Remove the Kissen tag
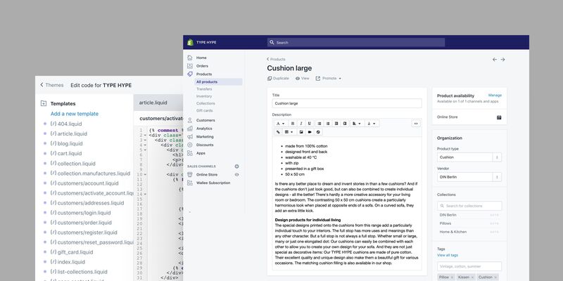The image size is (563, 281). pos(472,277)
